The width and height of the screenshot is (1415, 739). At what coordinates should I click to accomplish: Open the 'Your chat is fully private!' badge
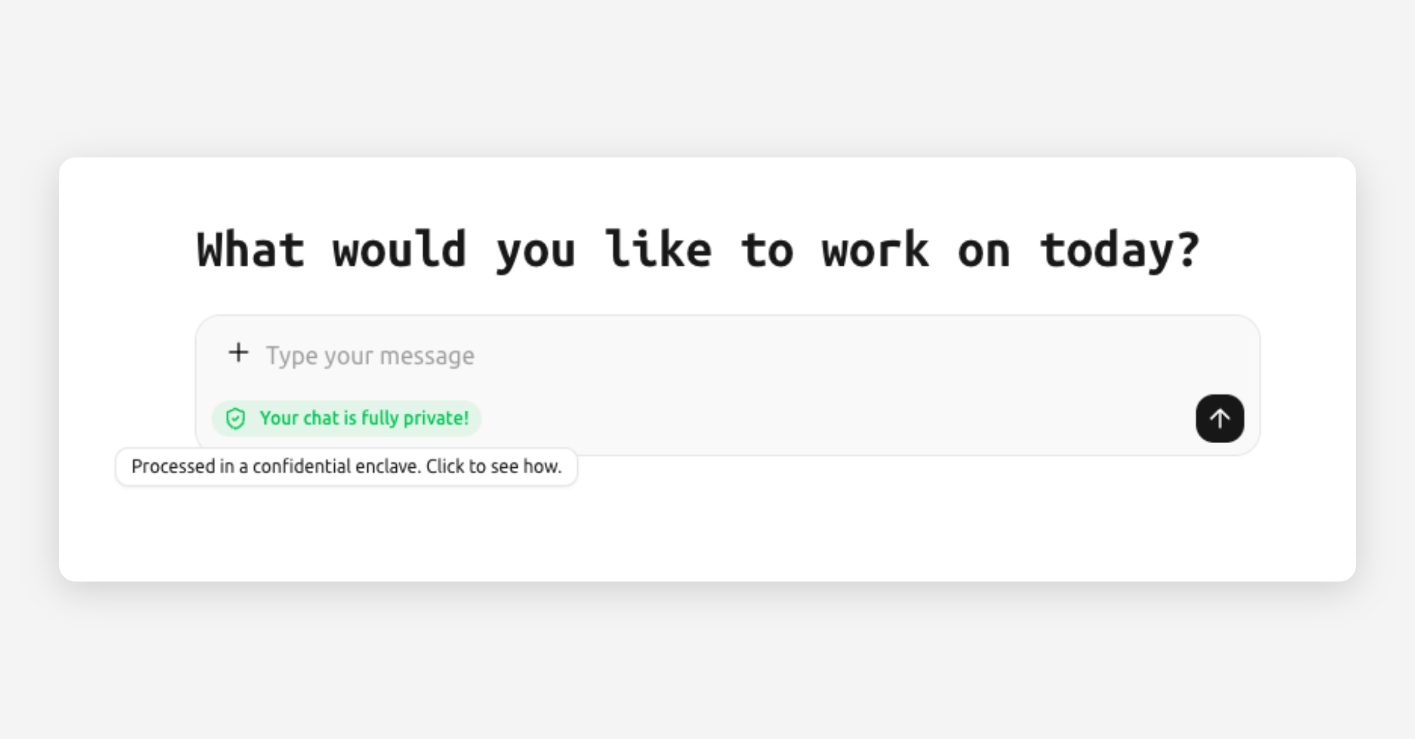[x=347, y=418]
